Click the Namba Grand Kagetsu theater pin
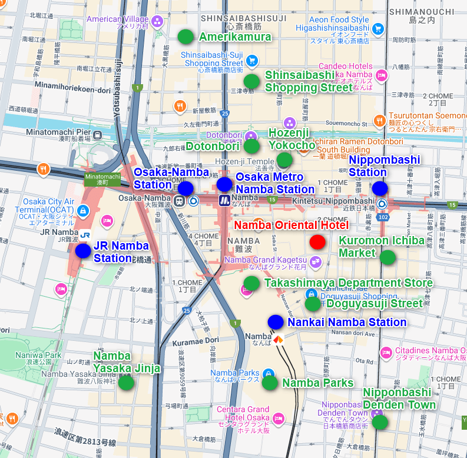 tap(316, 263)
